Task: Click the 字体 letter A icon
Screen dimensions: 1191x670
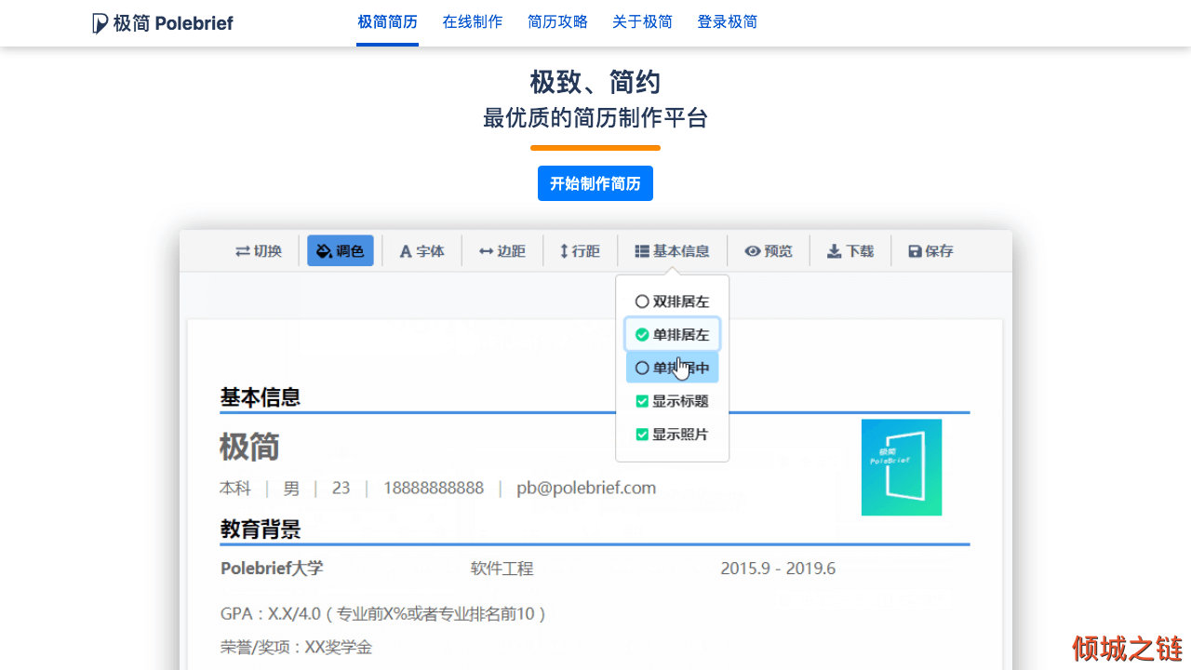Action: click(x=405, y=251)
